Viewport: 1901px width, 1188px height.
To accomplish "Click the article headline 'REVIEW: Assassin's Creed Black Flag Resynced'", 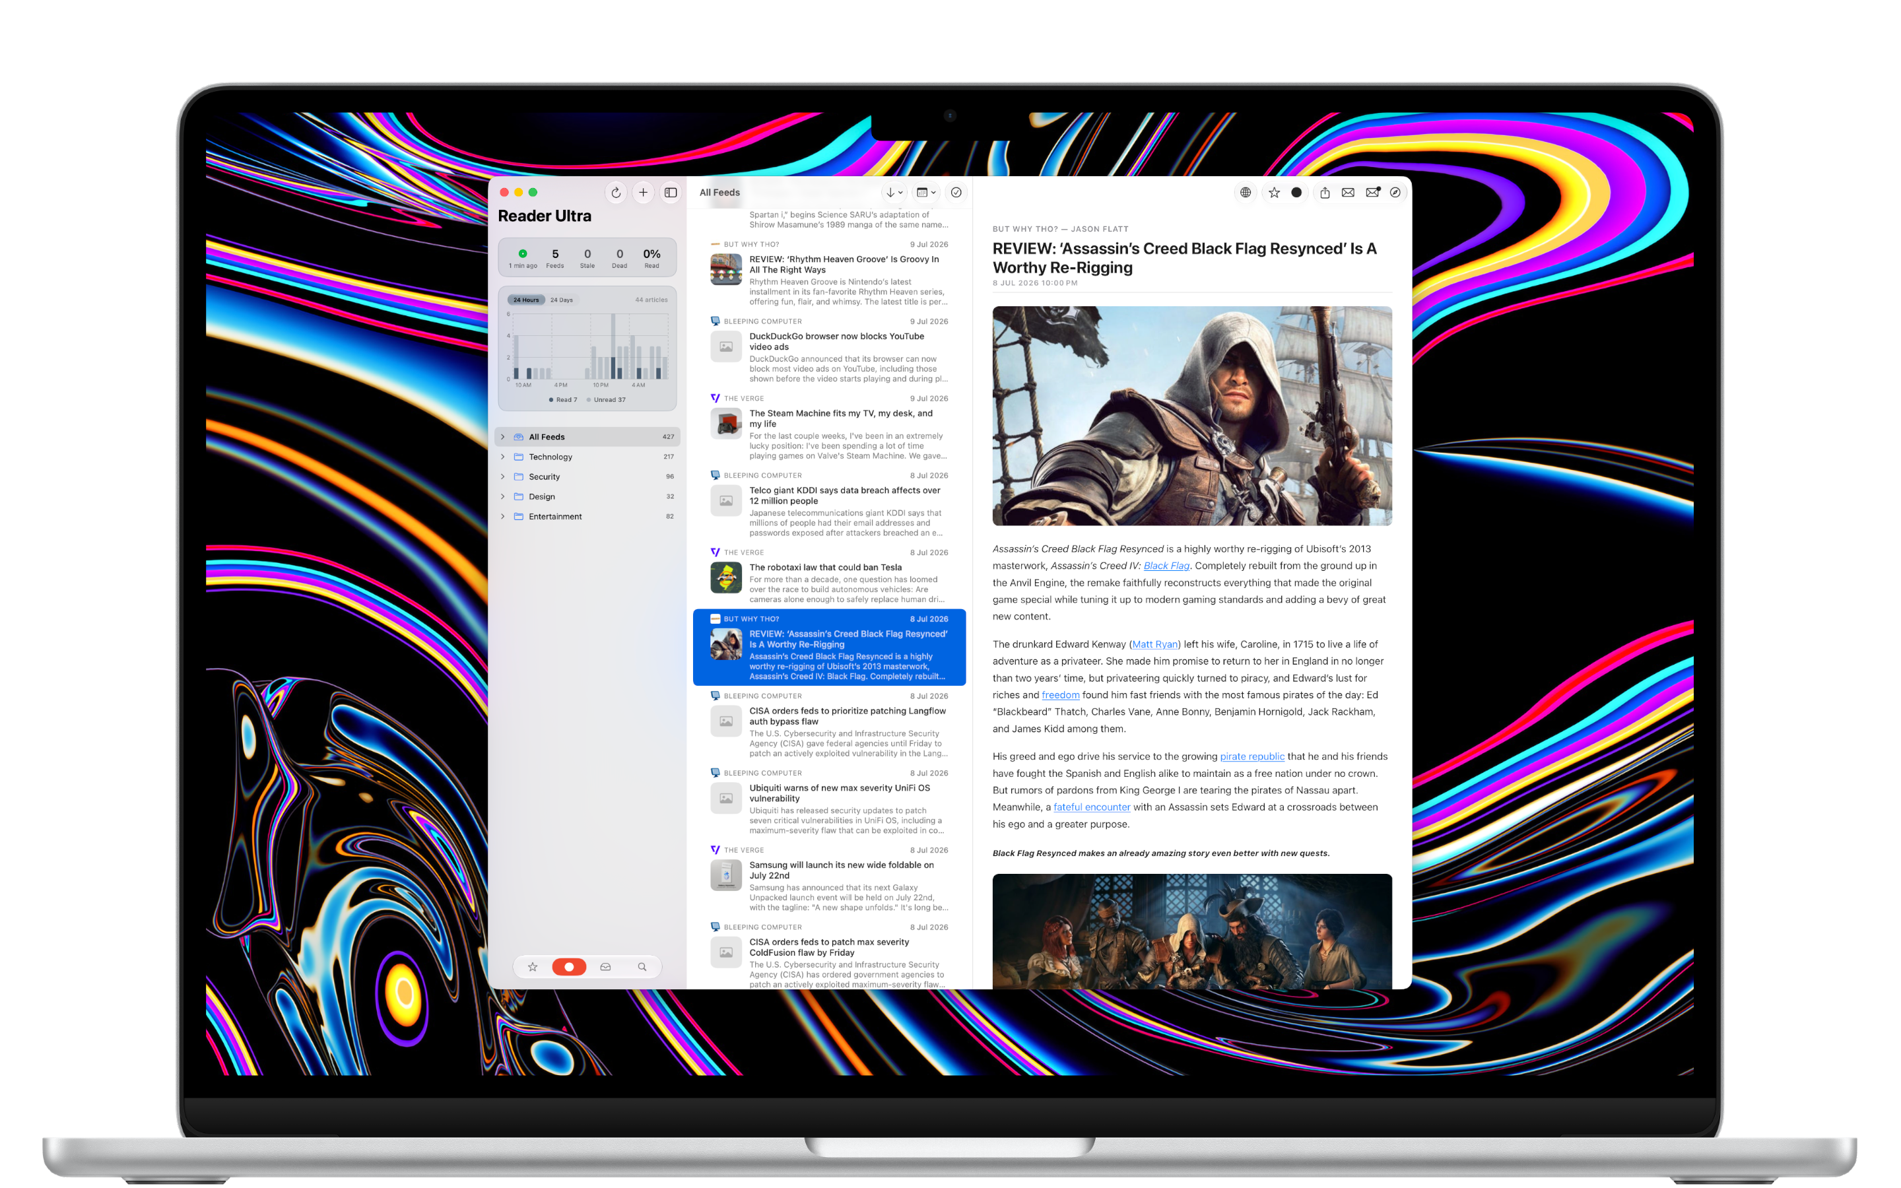I will 1185,257.
